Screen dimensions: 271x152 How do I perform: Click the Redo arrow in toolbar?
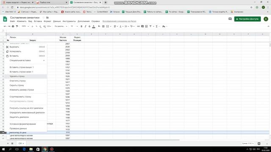point(9,26)
